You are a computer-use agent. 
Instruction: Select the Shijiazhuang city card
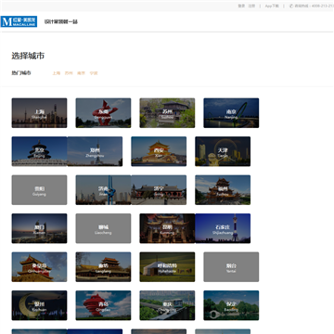pyautogui.click(x=223, y=228)
